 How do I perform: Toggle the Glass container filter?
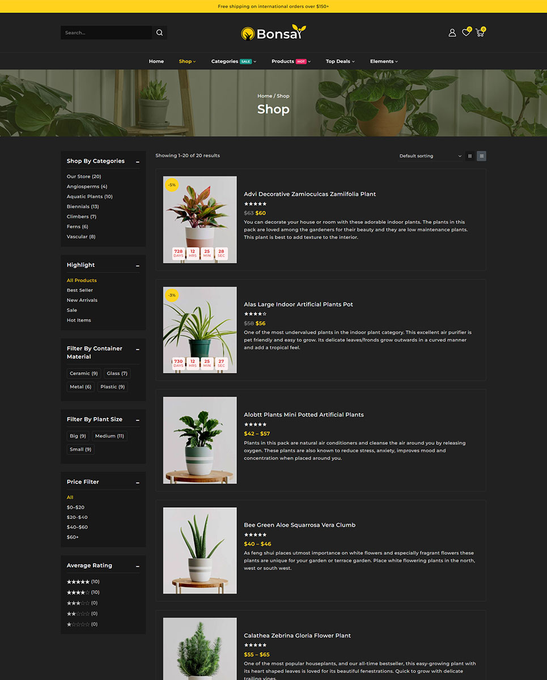(x=117, y=373)
